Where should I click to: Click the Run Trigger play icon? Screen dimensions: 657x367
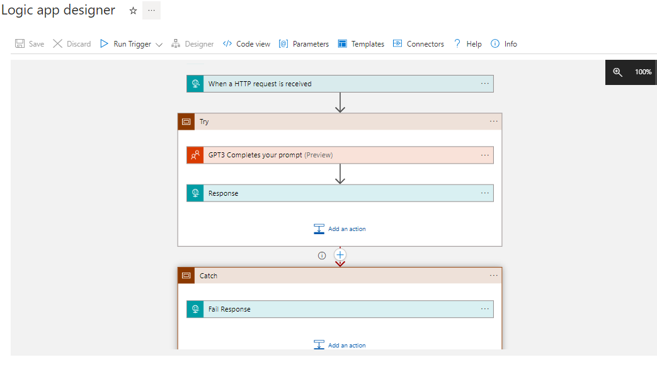tap(105, 44)
